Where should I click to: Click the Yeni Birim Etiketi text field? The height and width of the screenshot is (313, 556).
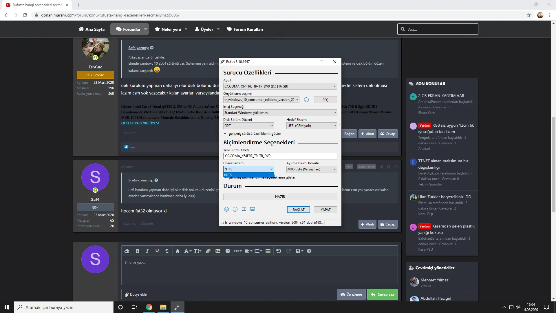(x=280, y=156)
